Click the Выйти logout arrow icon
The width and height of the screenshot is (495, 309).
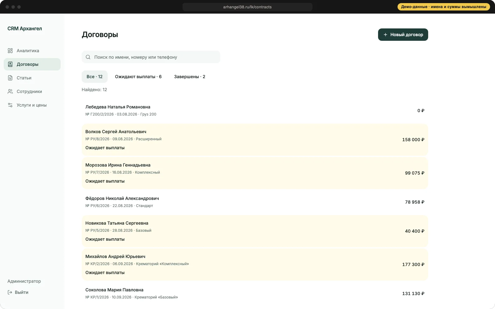click(10, 292)
